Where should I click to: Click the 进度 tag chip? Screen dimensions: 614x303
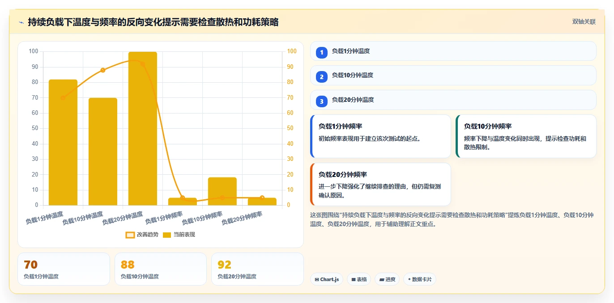coord(387,279)
